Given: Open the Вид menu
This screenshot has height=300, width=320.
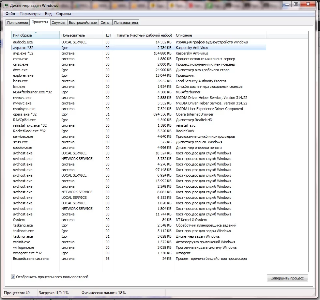Looking at the screenshot, I should (48, 14).
